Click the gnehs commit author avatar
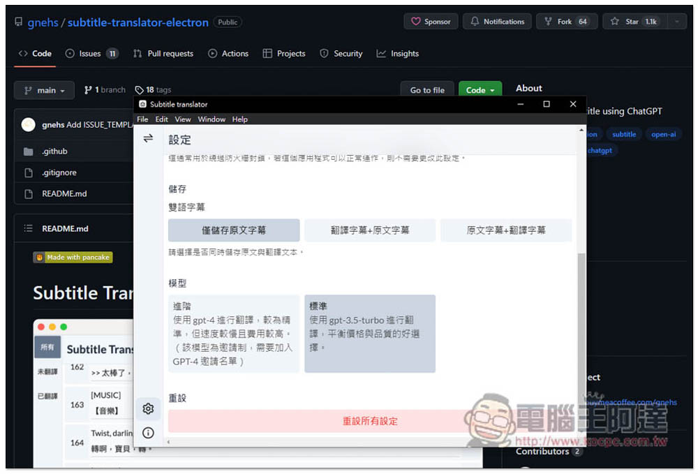Viewport: 698px width, 474px height. pos(29,125)
